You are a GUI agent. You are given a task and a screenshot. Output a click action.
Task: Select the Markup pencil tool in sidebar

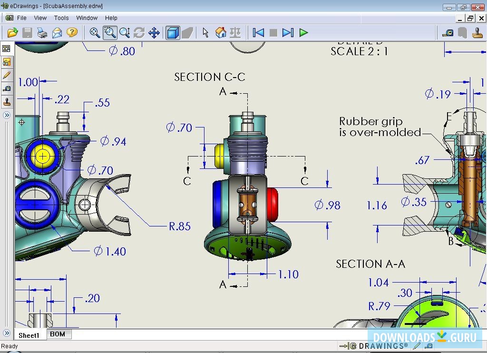pos(7,75)
